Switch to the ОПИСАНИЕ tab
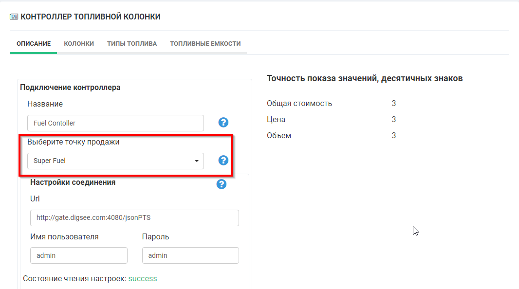The height and width of the screenshot is (289, 519). [x=34, y=44]
